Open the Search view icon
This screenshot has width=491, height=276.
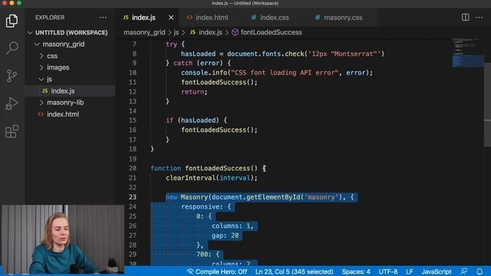click(x=12, y=48)
